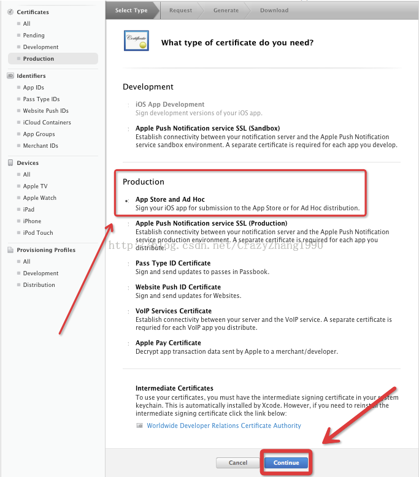Click the Apple Pay Certificate label
This screenshot has height=477, width=419.
click(x=168, y=343)
